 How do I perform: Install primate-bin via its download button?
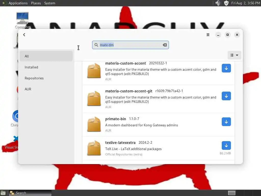pos(226,122)
